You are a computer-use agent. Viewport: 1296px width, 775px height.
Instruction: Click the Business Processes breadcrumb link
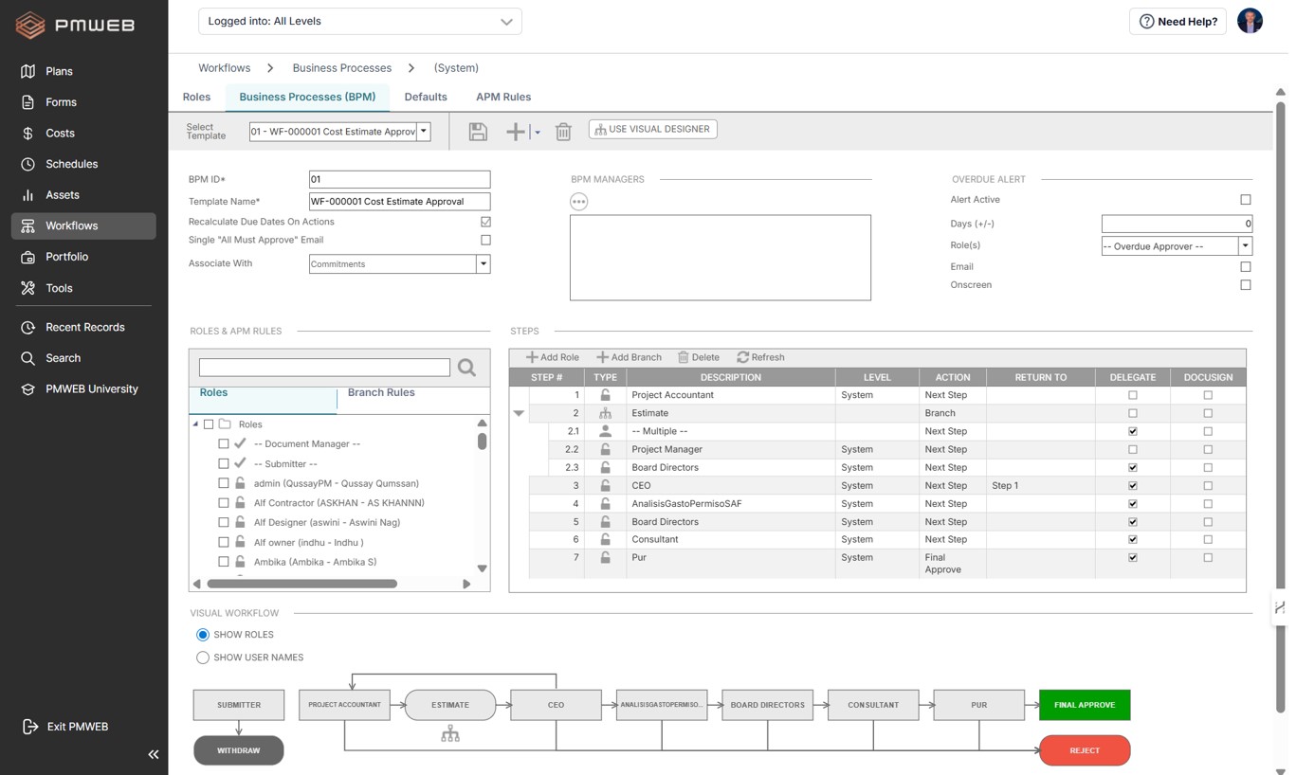click(x=342, y=68)
